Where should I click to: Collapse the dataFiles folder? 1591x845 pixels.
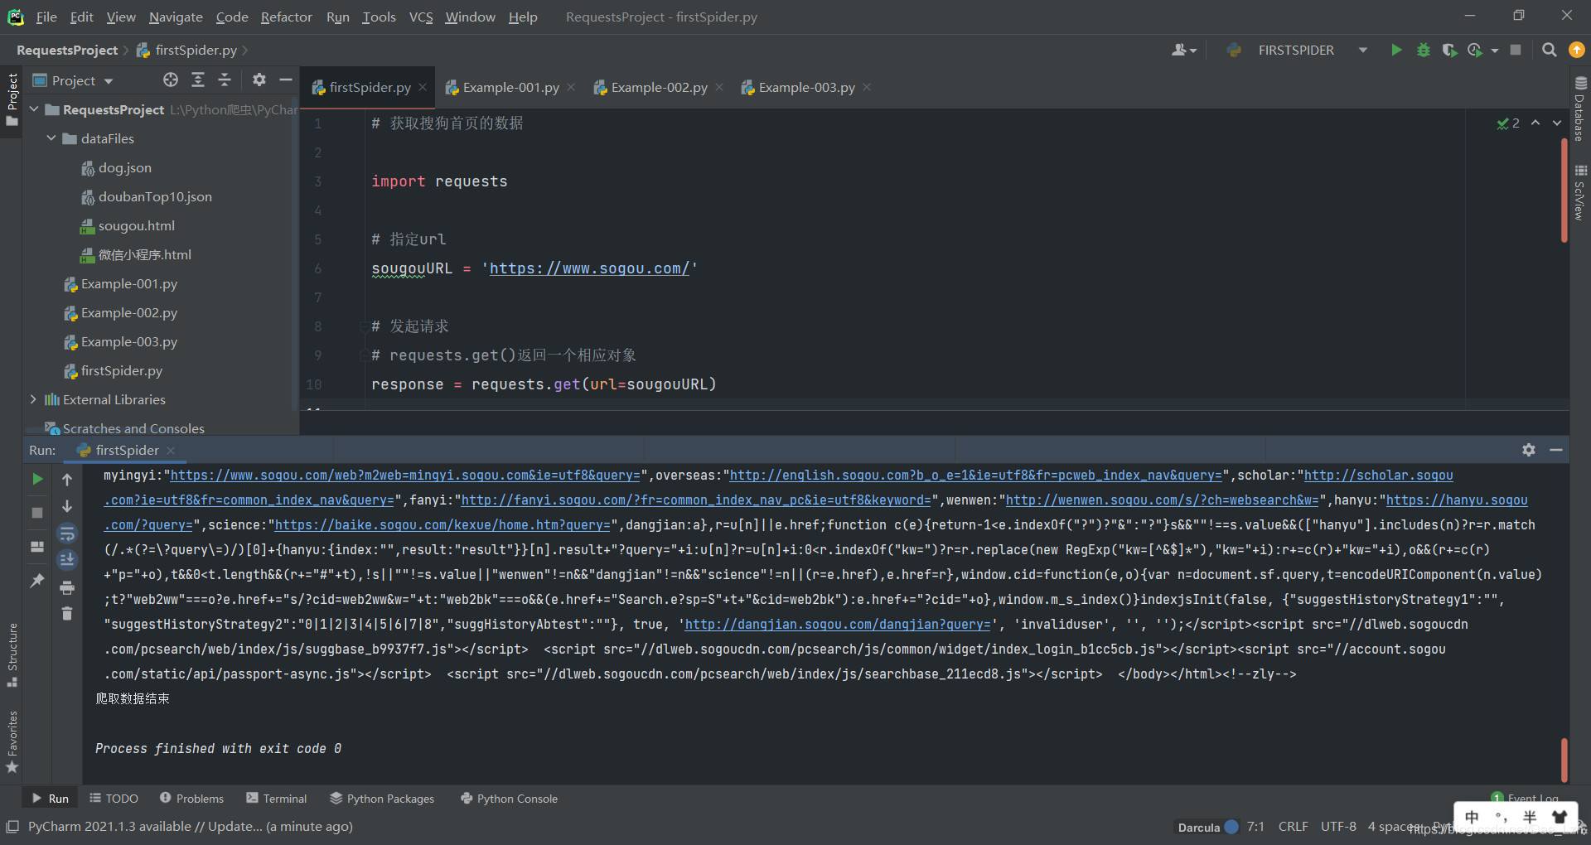(51, 138)
